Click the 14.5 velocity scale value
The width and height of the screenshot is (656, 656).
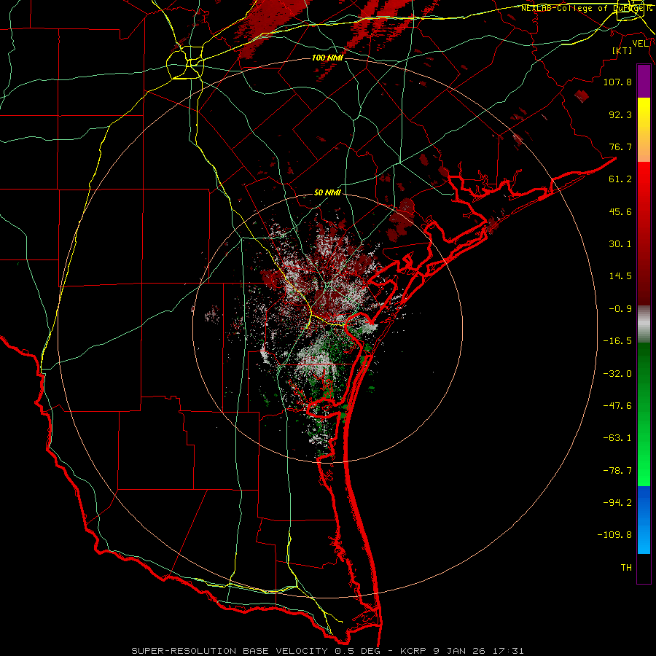[620, 276]
